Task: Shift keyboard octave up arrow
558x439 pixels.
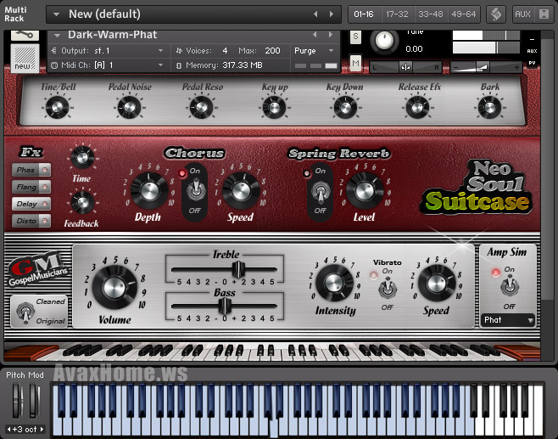Action: tap(42, 429)
